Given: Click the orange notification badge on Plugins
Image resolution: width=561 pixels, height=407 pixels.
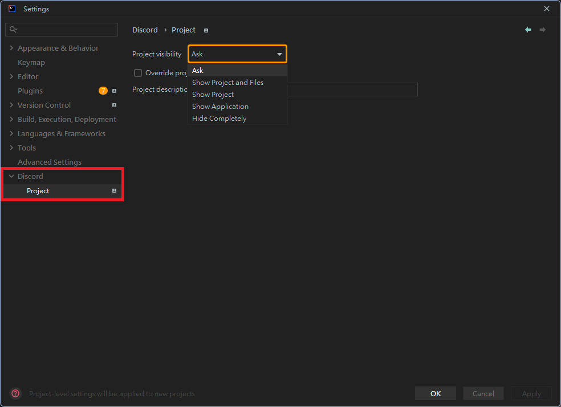Looking at the screenshot, I should 103,90.
